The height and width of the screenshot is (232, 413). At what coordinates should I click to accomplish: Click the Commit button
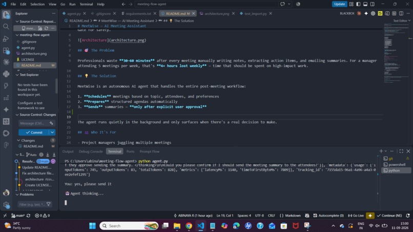pos(34,132)
